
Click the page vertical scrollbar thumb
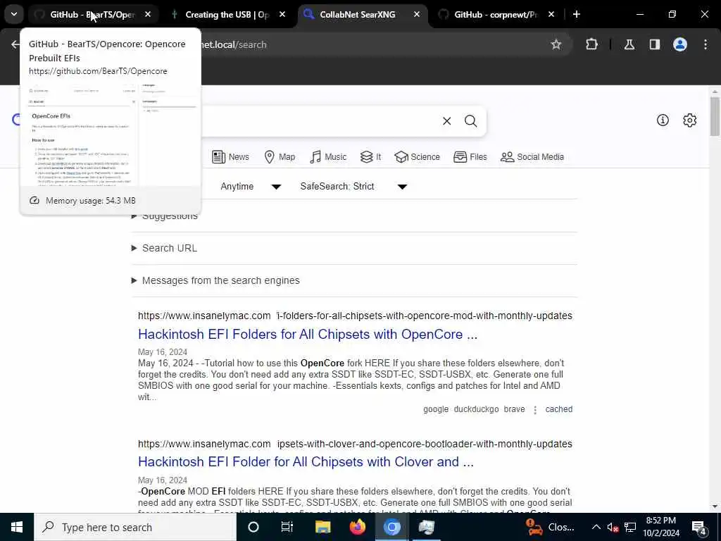coord(715,116)
